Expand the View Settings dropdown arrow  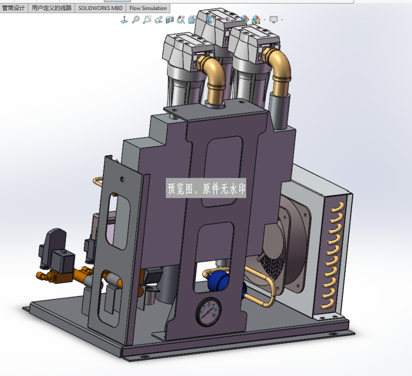[x=282, y=20]
